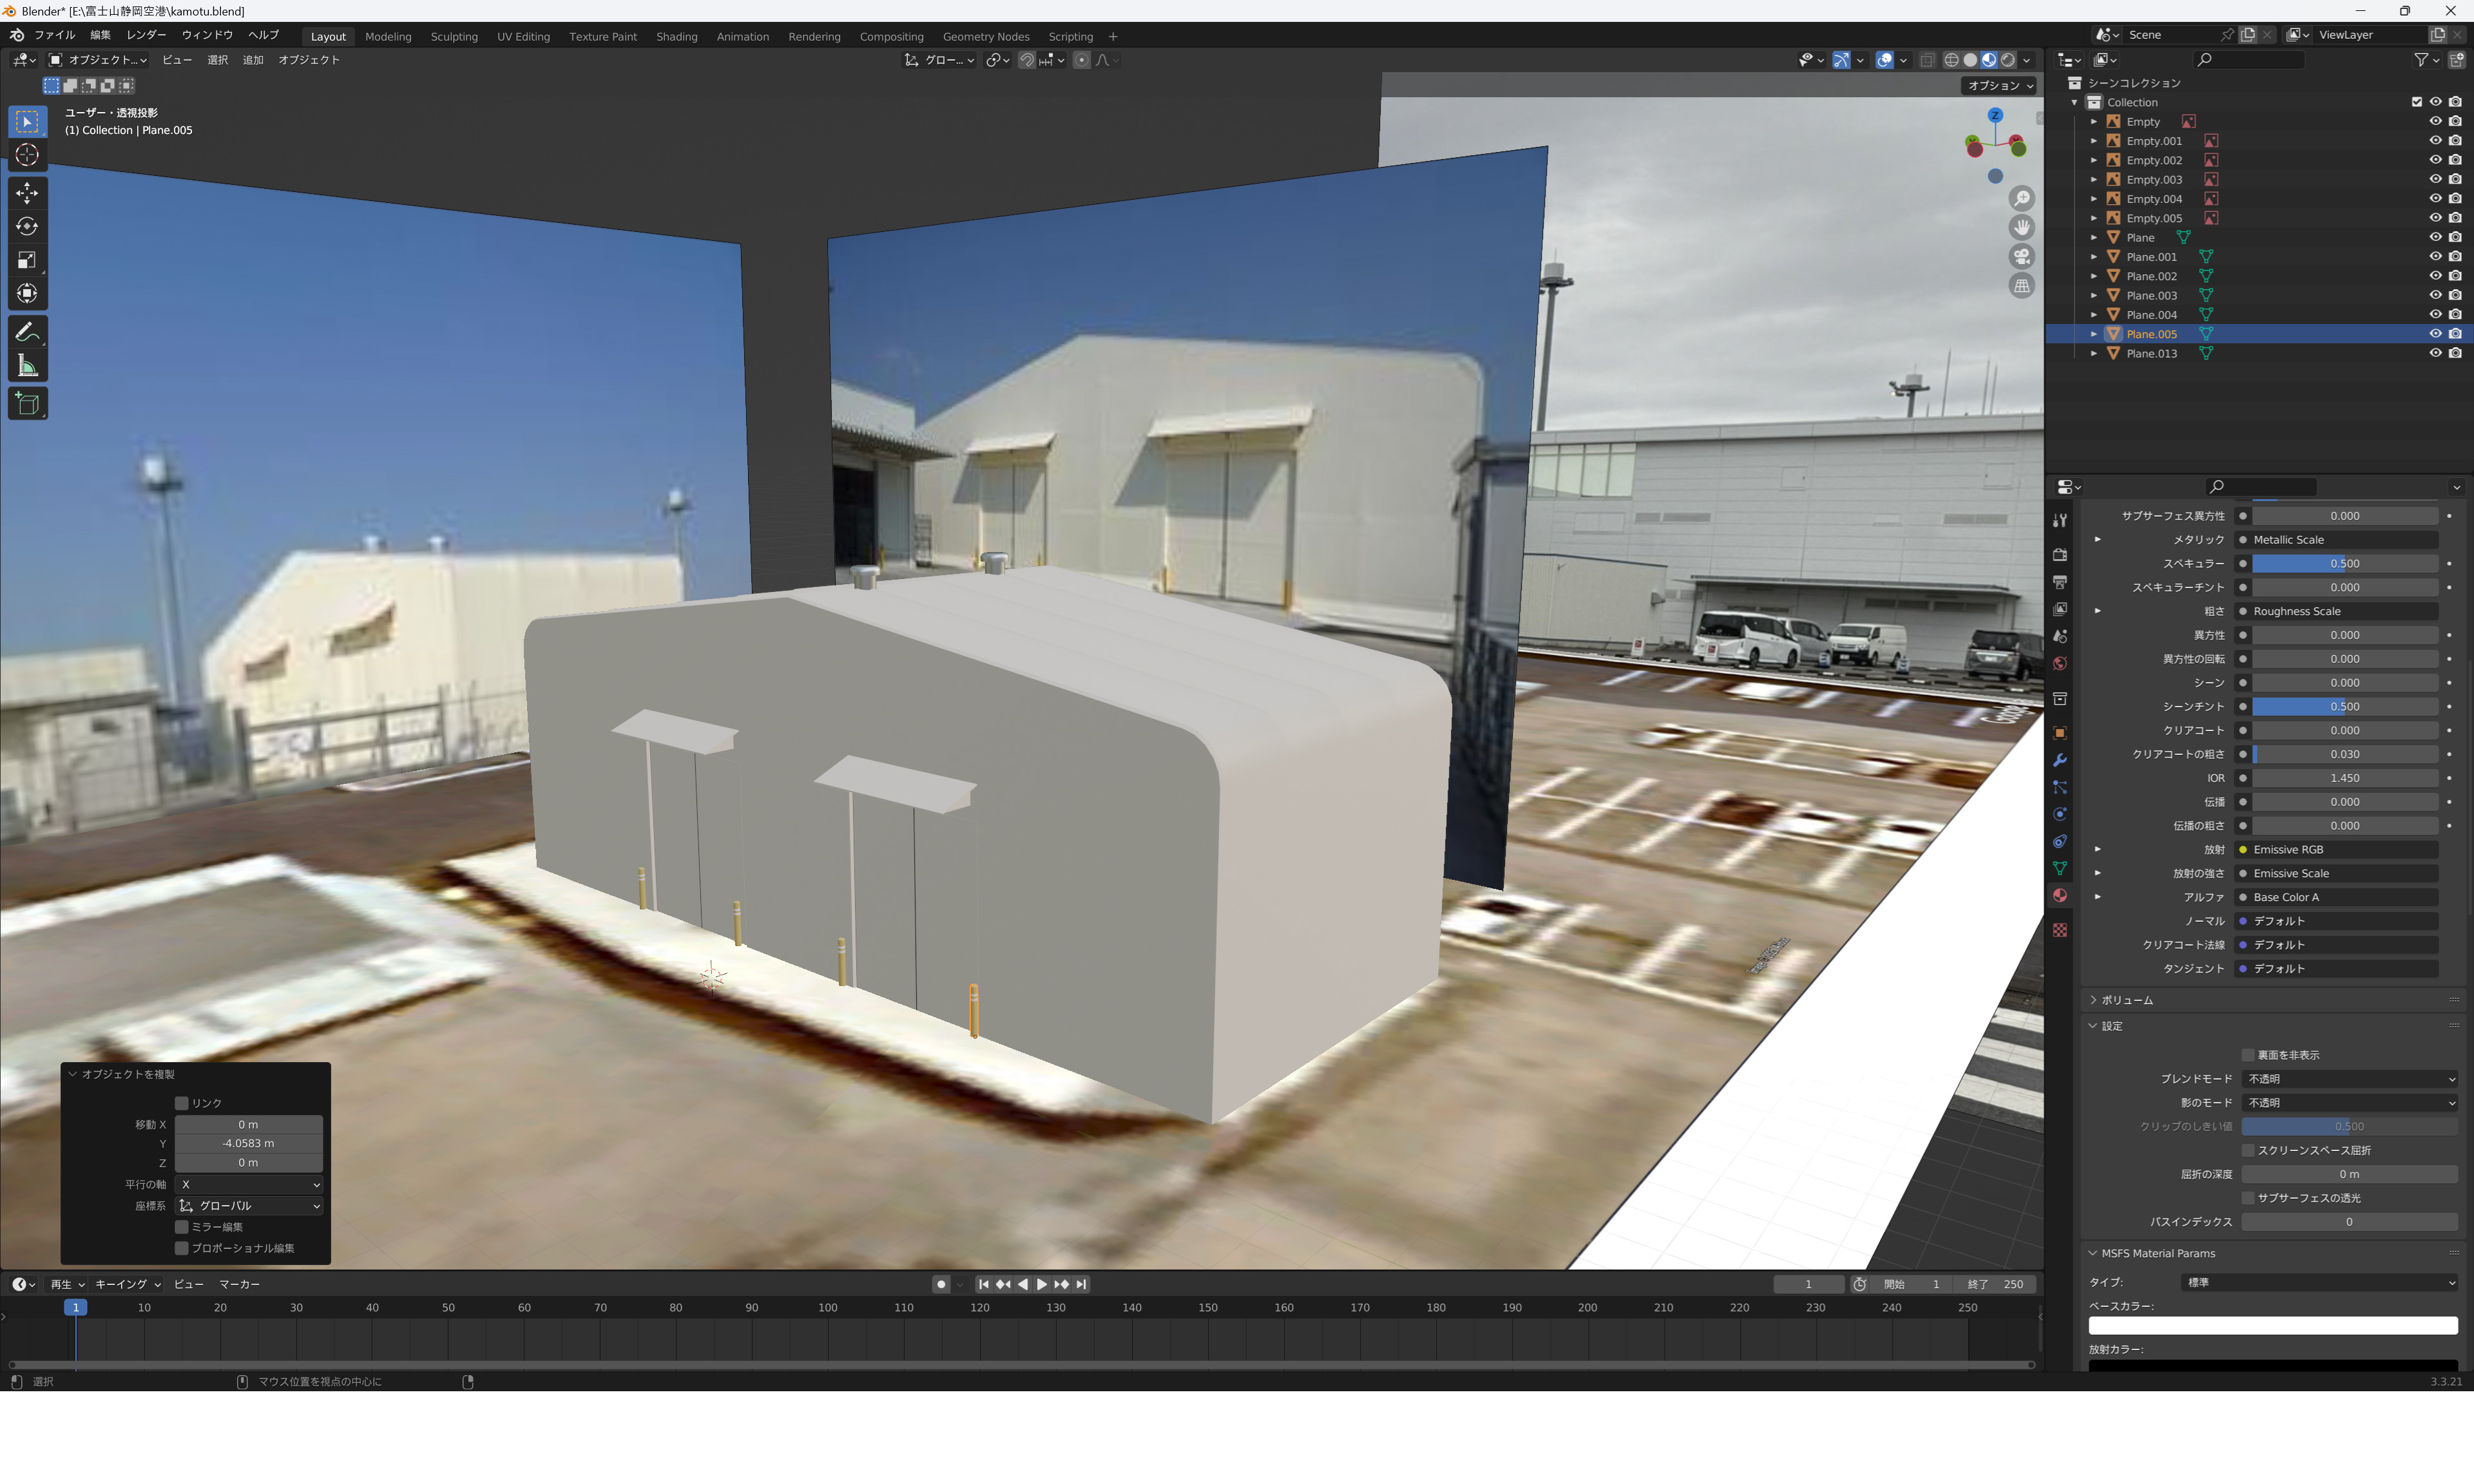Click the viewport zoom magnifier gizmo

pyautogui.click(x=2021, y=199)
